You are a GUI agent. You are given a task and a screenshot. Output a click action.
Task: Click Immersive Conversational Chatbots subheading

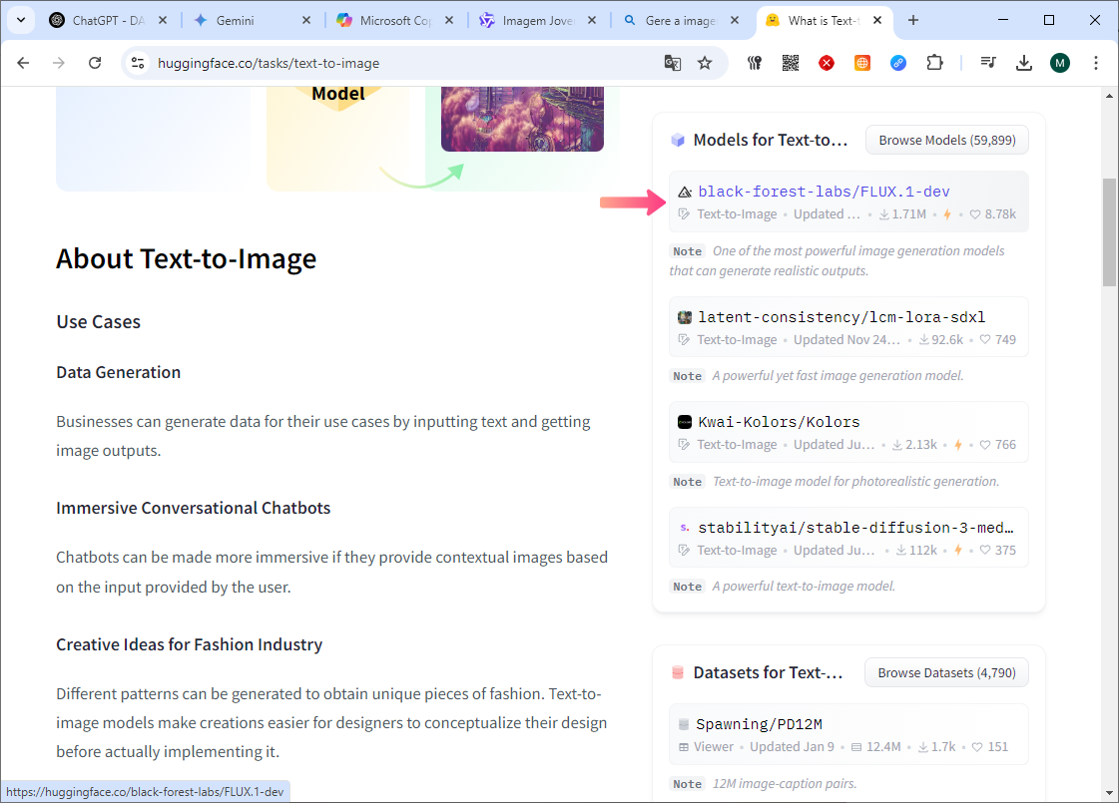tap(194, 508)
